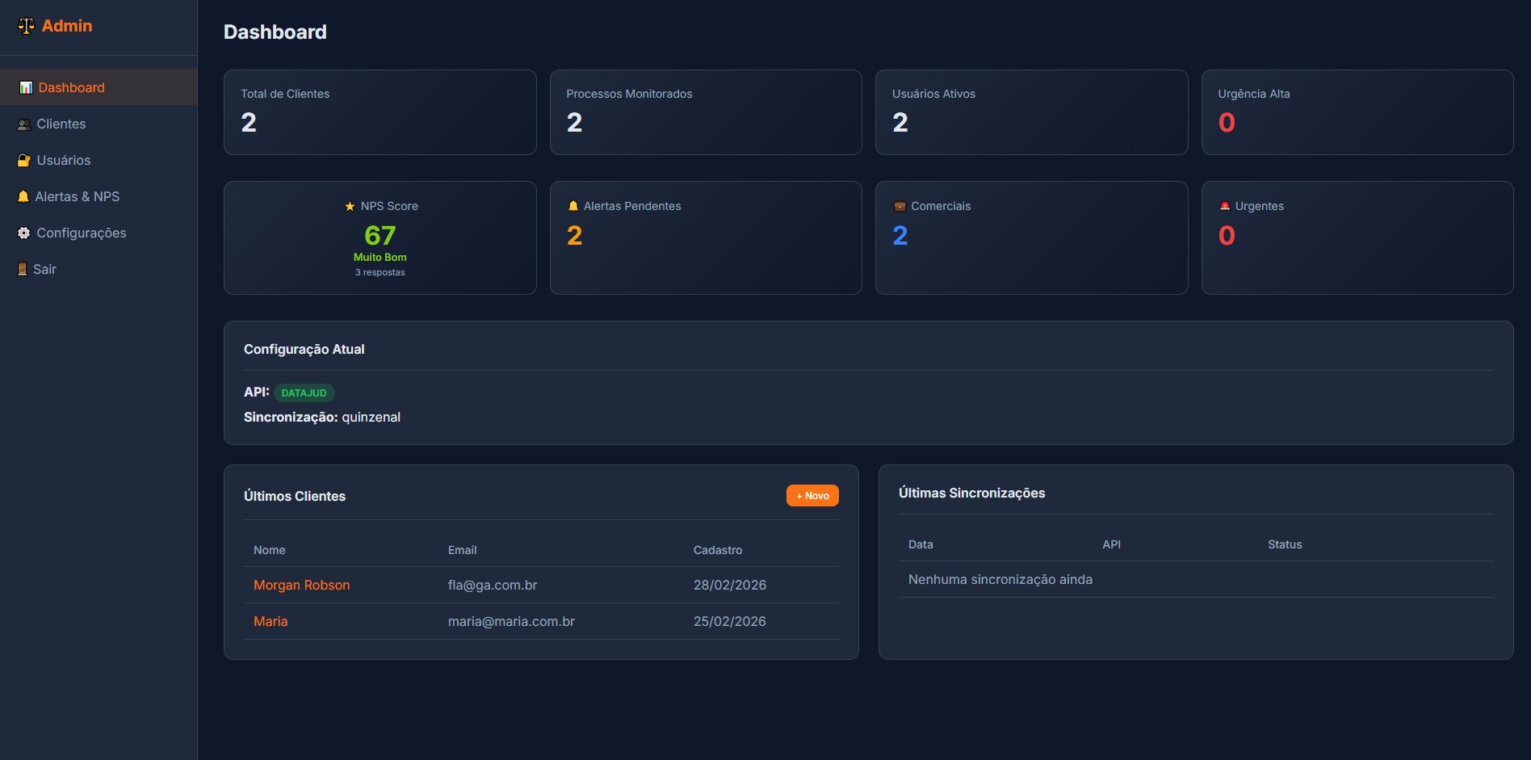Click the Sair sidebar entry
Image resolution: width=1531 pixels, height=760 pixels.
(x=44, y=268)
